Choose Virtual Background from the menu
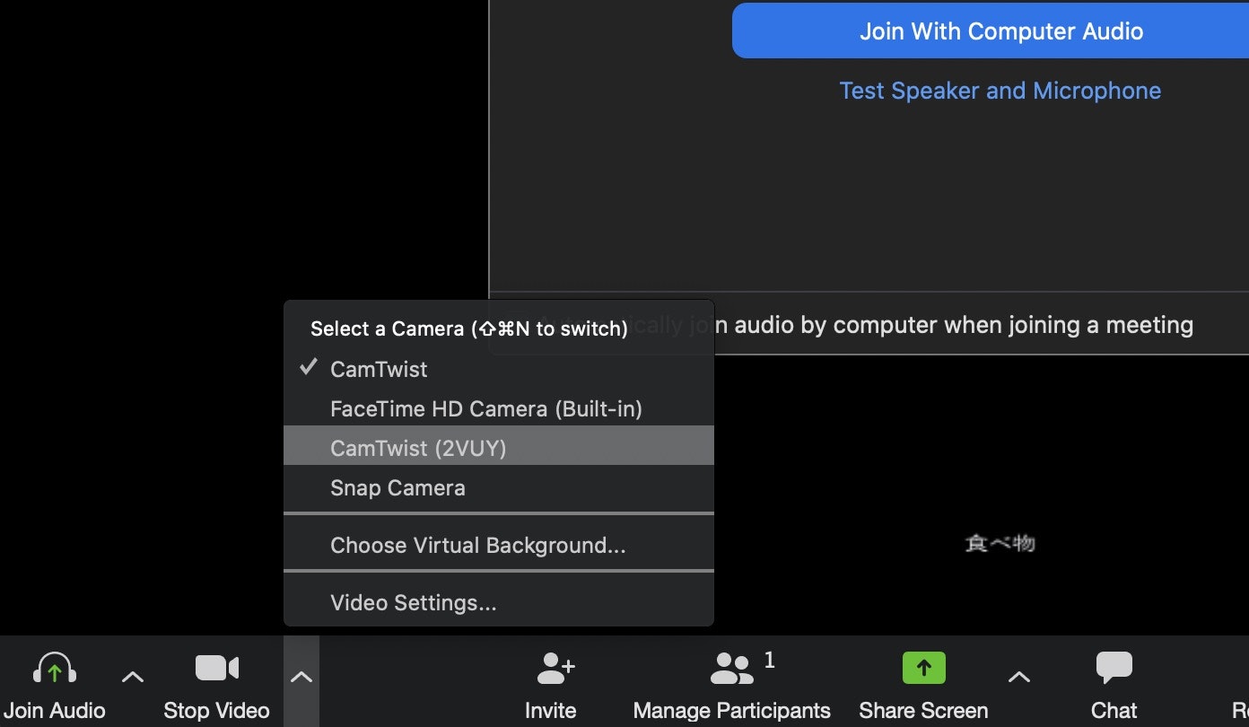The image size is (1249, 727). 477,545
